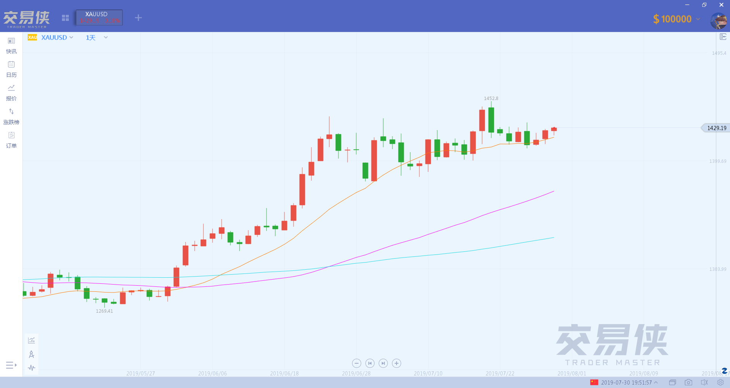Image resolution: width=730 pixels, height=388 pixels.
Task: Jump to the latest candle
Action: pos(383,363)
